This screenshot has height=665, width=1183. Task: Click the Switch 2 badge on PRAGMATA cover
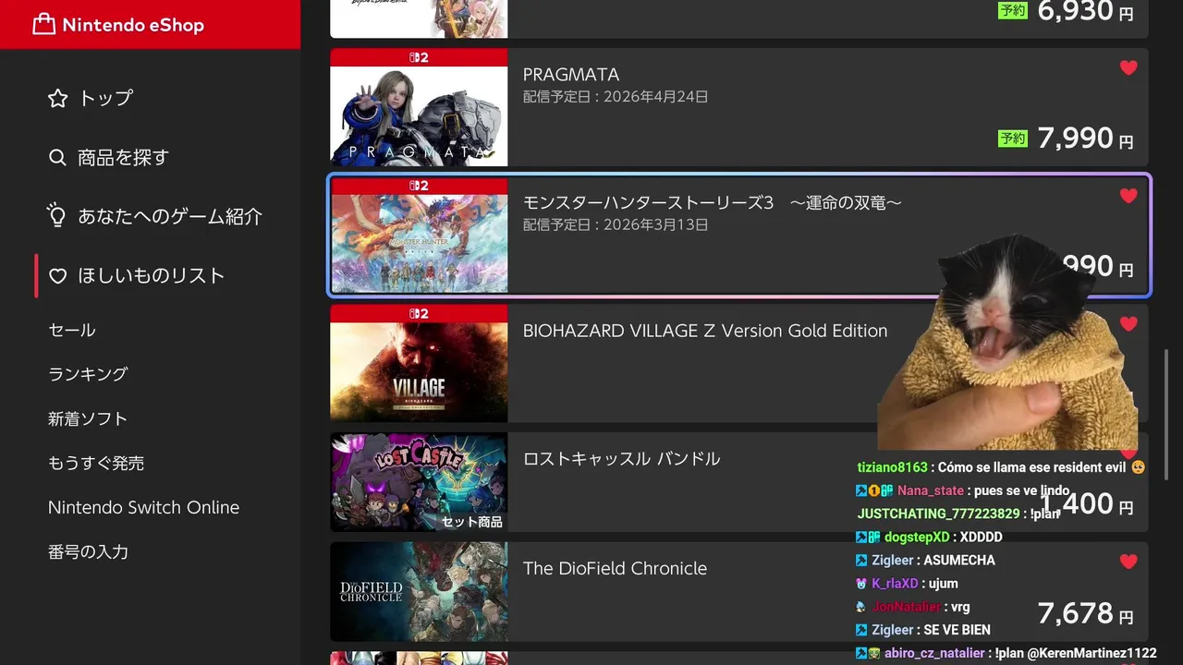pos(419,57)
